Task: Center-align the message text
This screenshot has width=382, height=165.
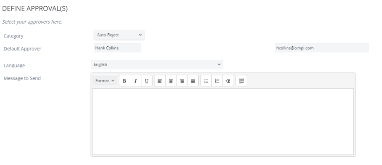Action: click(171, 81)
